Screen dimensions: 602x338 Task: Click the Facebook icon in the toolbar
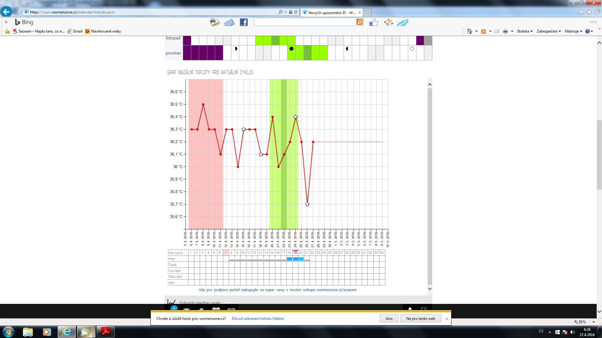pos(244,22)
